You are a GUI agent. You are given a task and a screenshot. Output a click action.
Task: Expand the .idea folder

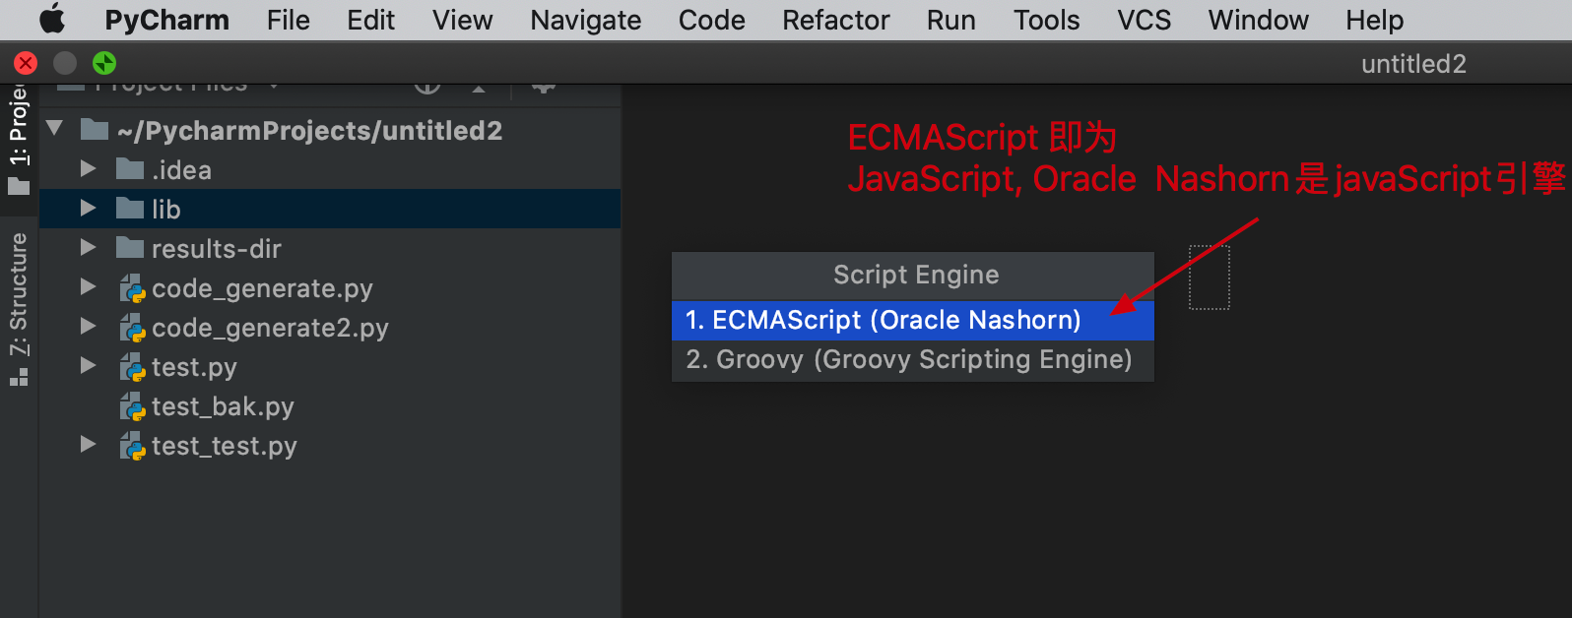[x=88, y=169]
